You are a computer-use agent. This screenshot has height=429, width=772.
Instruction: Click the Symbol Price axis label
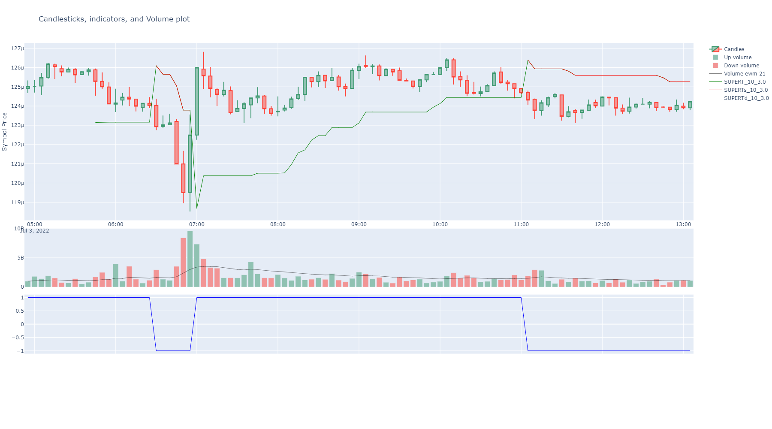pyautogui.click(x=5, y=132)
